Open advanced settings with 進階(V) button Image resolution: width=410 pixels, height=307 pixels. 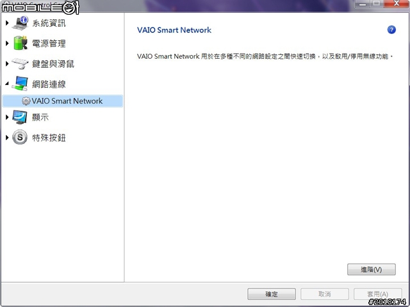click(372, 269)
